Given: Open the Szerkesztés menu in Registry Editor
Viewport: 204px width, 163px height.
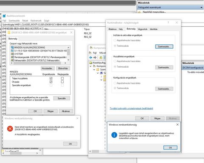Looking at the screenshot, I should pos(14,20).
